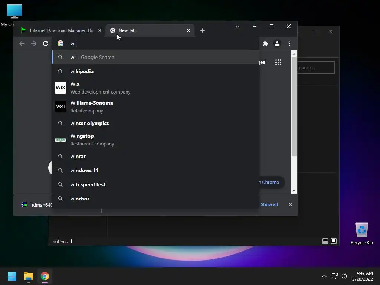The image size is (380, 285).
Task: Click the Explorer quick access search box
Action: 316,68
